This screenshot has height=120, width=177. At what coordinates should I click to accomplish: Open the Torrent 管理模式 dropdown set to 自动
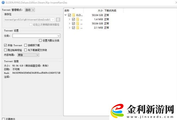point(30,10)
